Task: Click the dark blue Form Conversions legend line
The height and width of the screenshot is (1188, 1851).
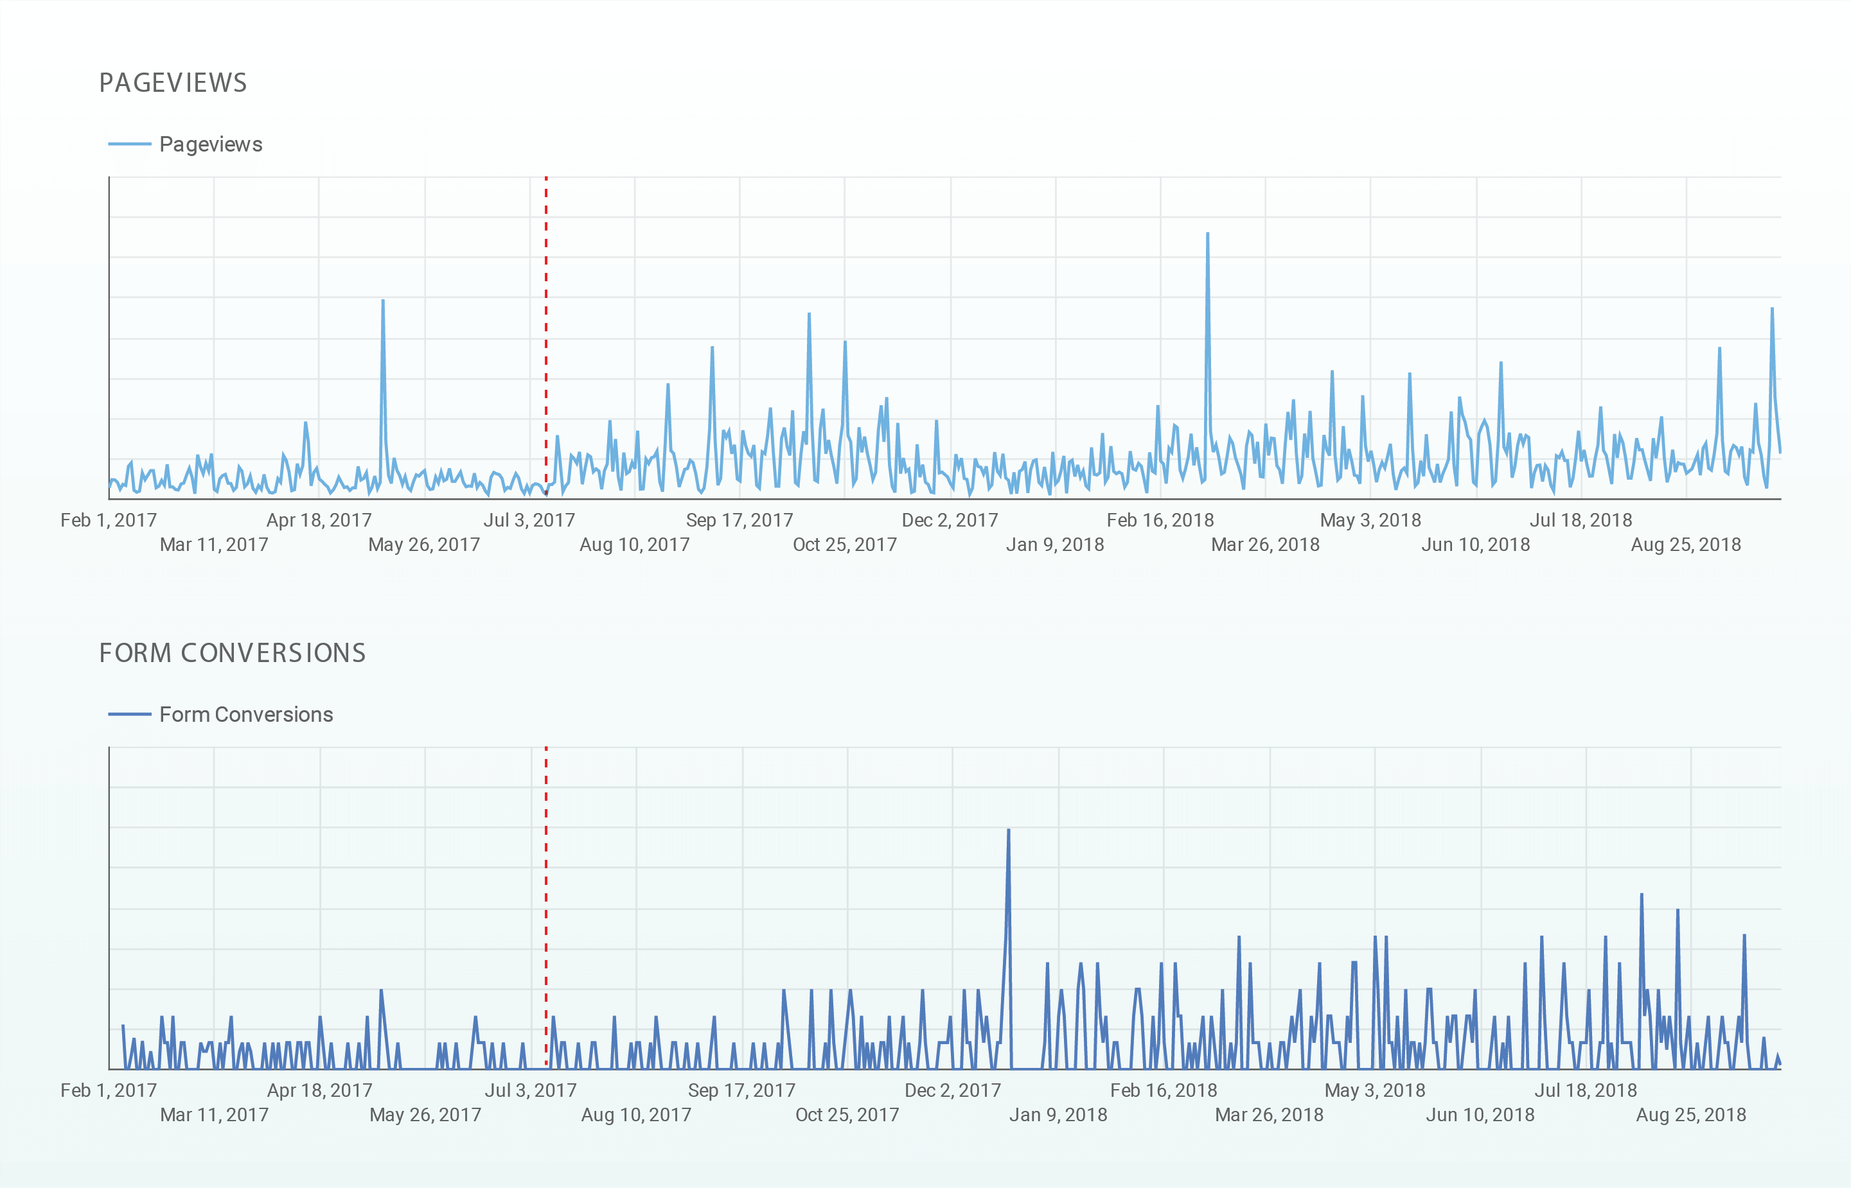Action: tap(130, 714)
